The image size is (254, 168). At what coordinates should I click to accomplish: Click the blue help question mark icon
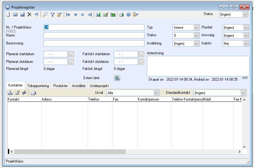click(x=129, y=15)
